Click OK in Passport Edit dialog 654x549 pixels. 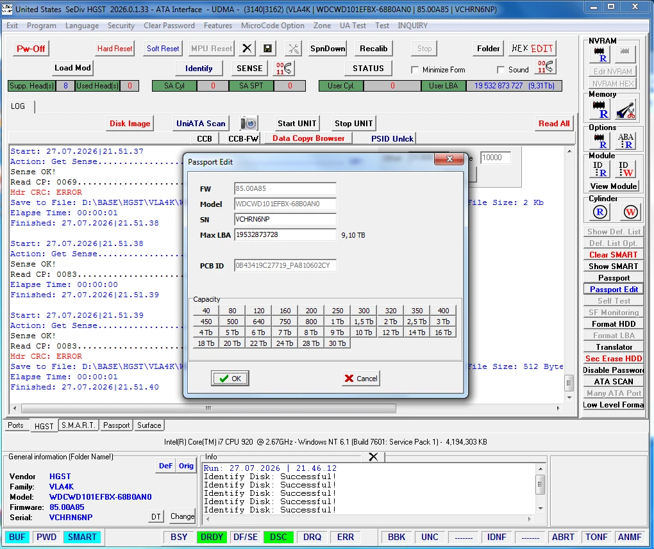230,379
